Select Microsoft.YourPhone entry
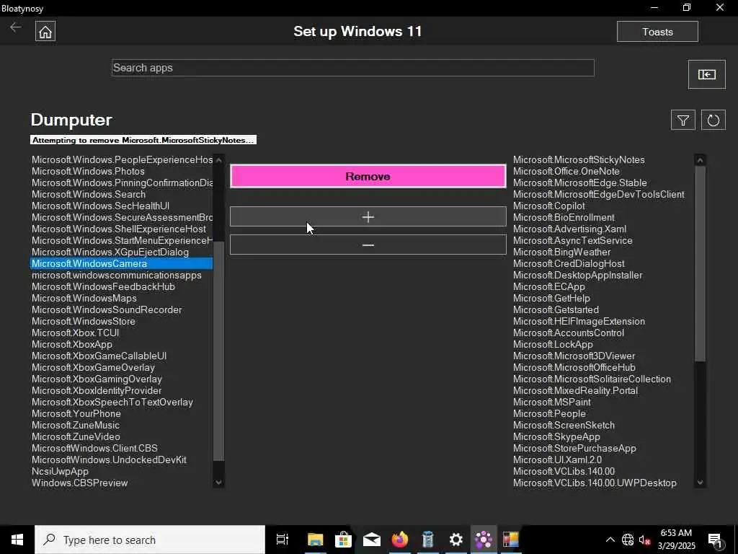This screenshot has width=738, height=554. (76, 413)
